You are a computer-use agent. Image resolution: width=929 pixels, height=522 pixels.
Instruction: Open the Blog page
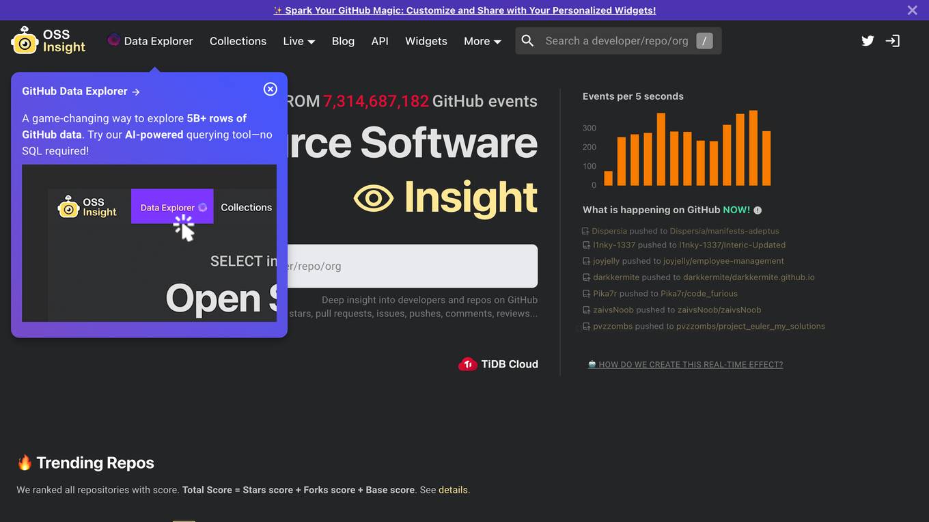tap(343, 41)
